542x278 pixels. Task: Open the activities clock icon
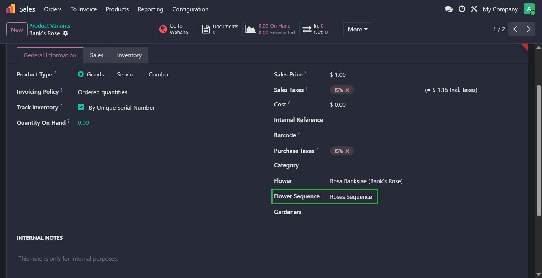[462, 9]
